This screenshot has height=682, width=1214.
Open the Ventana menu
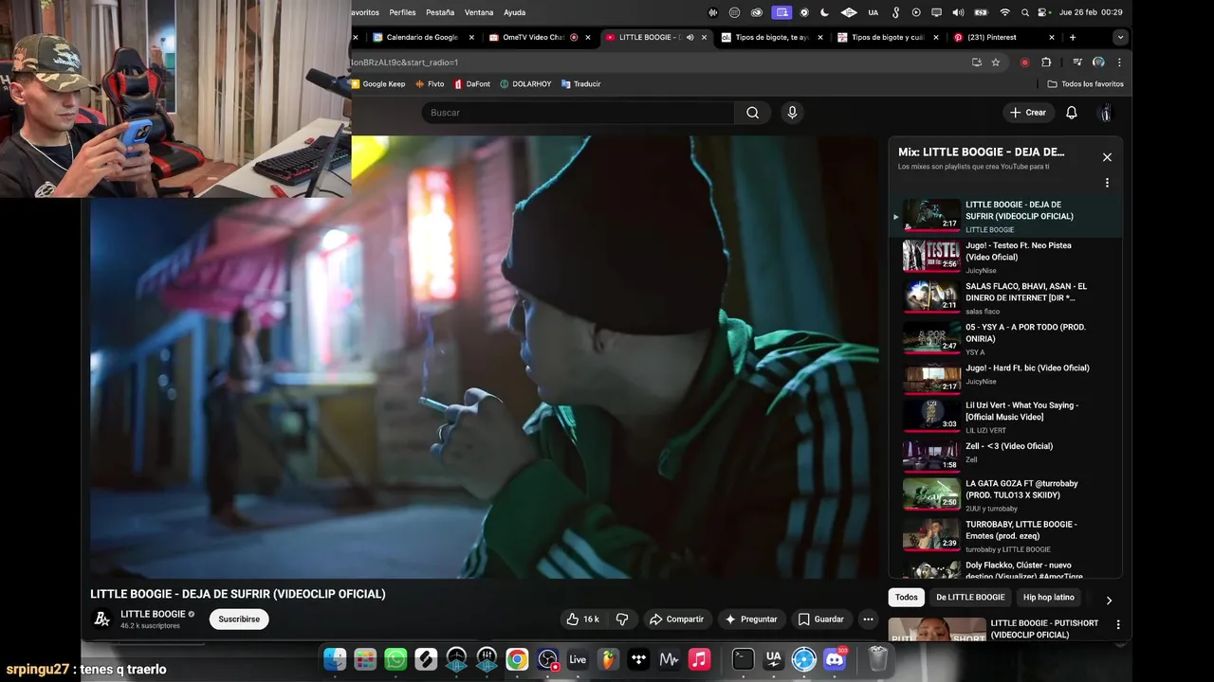coord(479,12)
